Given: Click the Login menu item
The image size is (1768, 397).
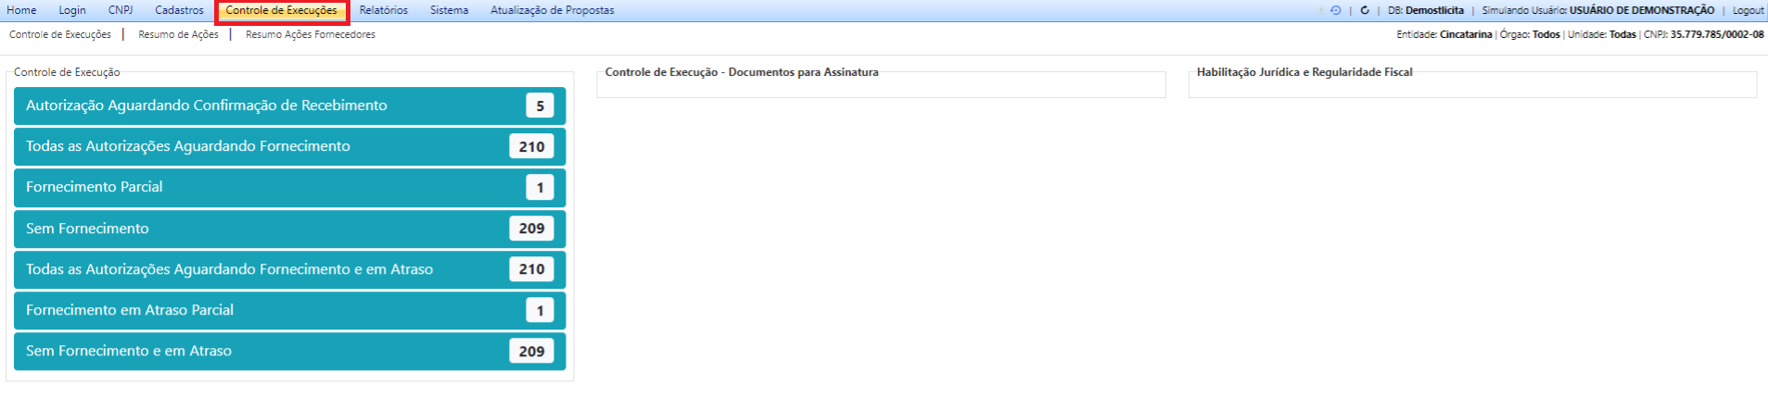Looking at the screenshot, I should point(72,10).
